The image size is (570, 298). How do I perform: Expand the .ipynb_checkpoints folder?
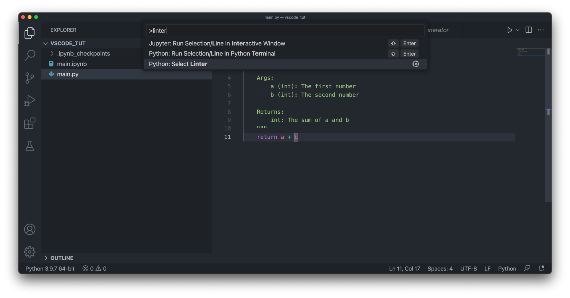[x=52, y=53]
